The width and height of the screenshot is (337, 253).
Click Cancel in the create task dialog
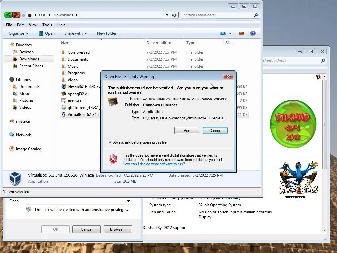(x=87, y=229)
